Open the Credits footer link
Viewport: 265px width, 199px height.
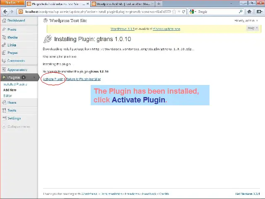point(164,194)
